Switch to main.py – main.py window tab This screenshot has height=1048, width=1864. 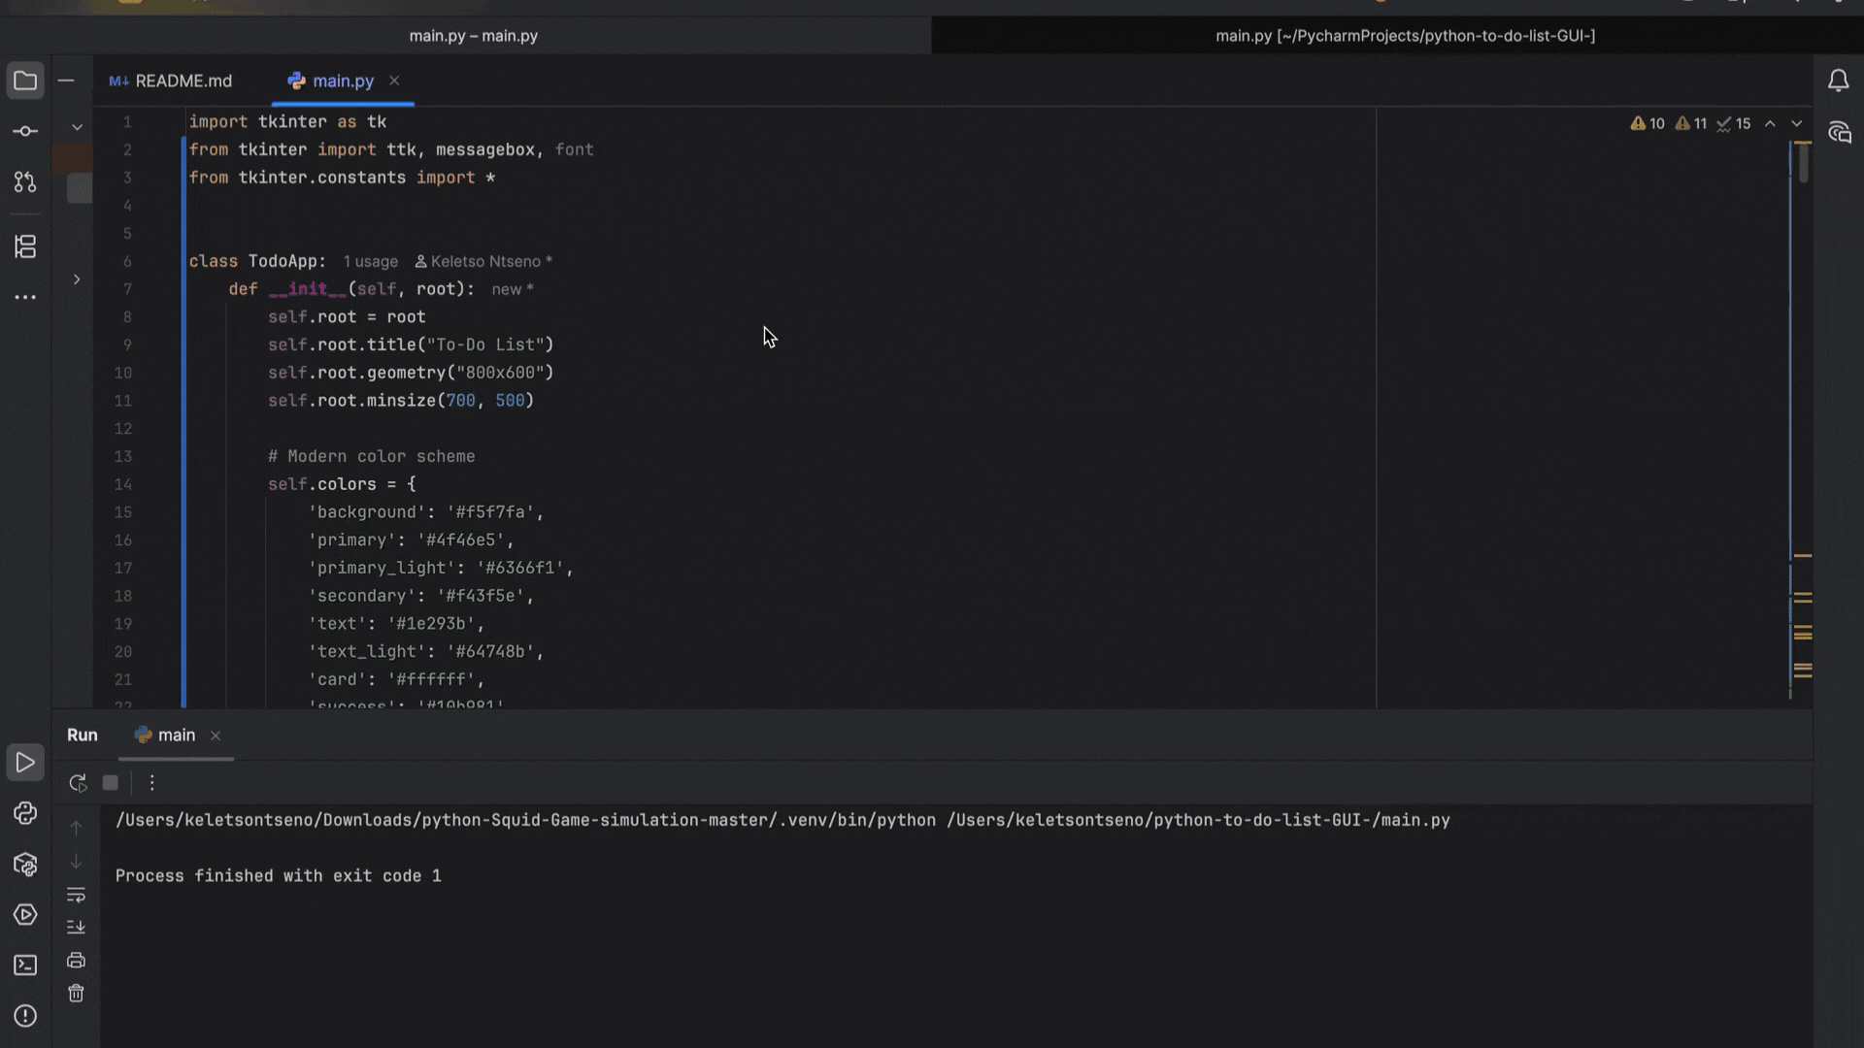[x=473, y=36]
